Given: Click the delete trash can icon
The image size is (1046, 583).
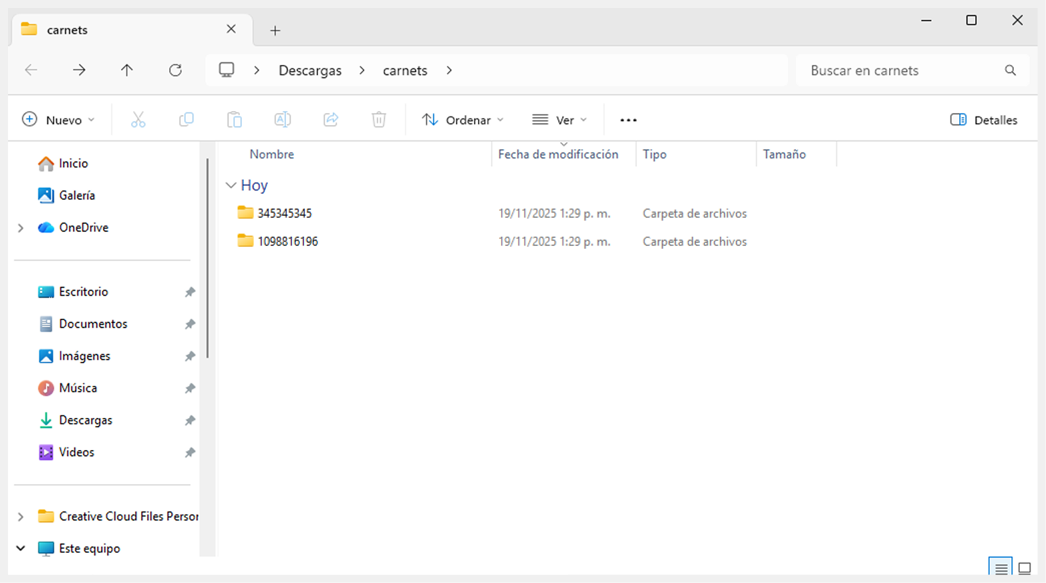Looking at the screenshot, I should (x=379, y=120).
